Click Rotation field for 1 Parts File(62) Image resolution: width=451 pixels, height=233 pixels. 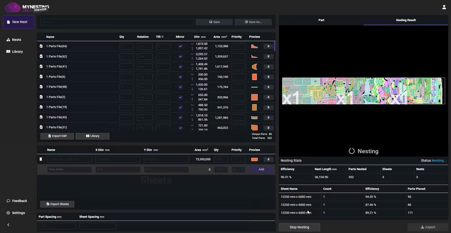[x=145, y=56]
